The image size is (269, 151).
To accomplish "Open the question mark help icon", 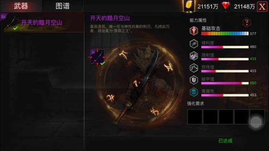I will [x=247, y=22].
